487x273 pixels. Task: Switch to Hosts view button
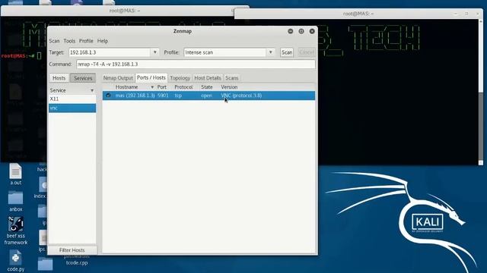pyautogui.click(x=59, y=78)
